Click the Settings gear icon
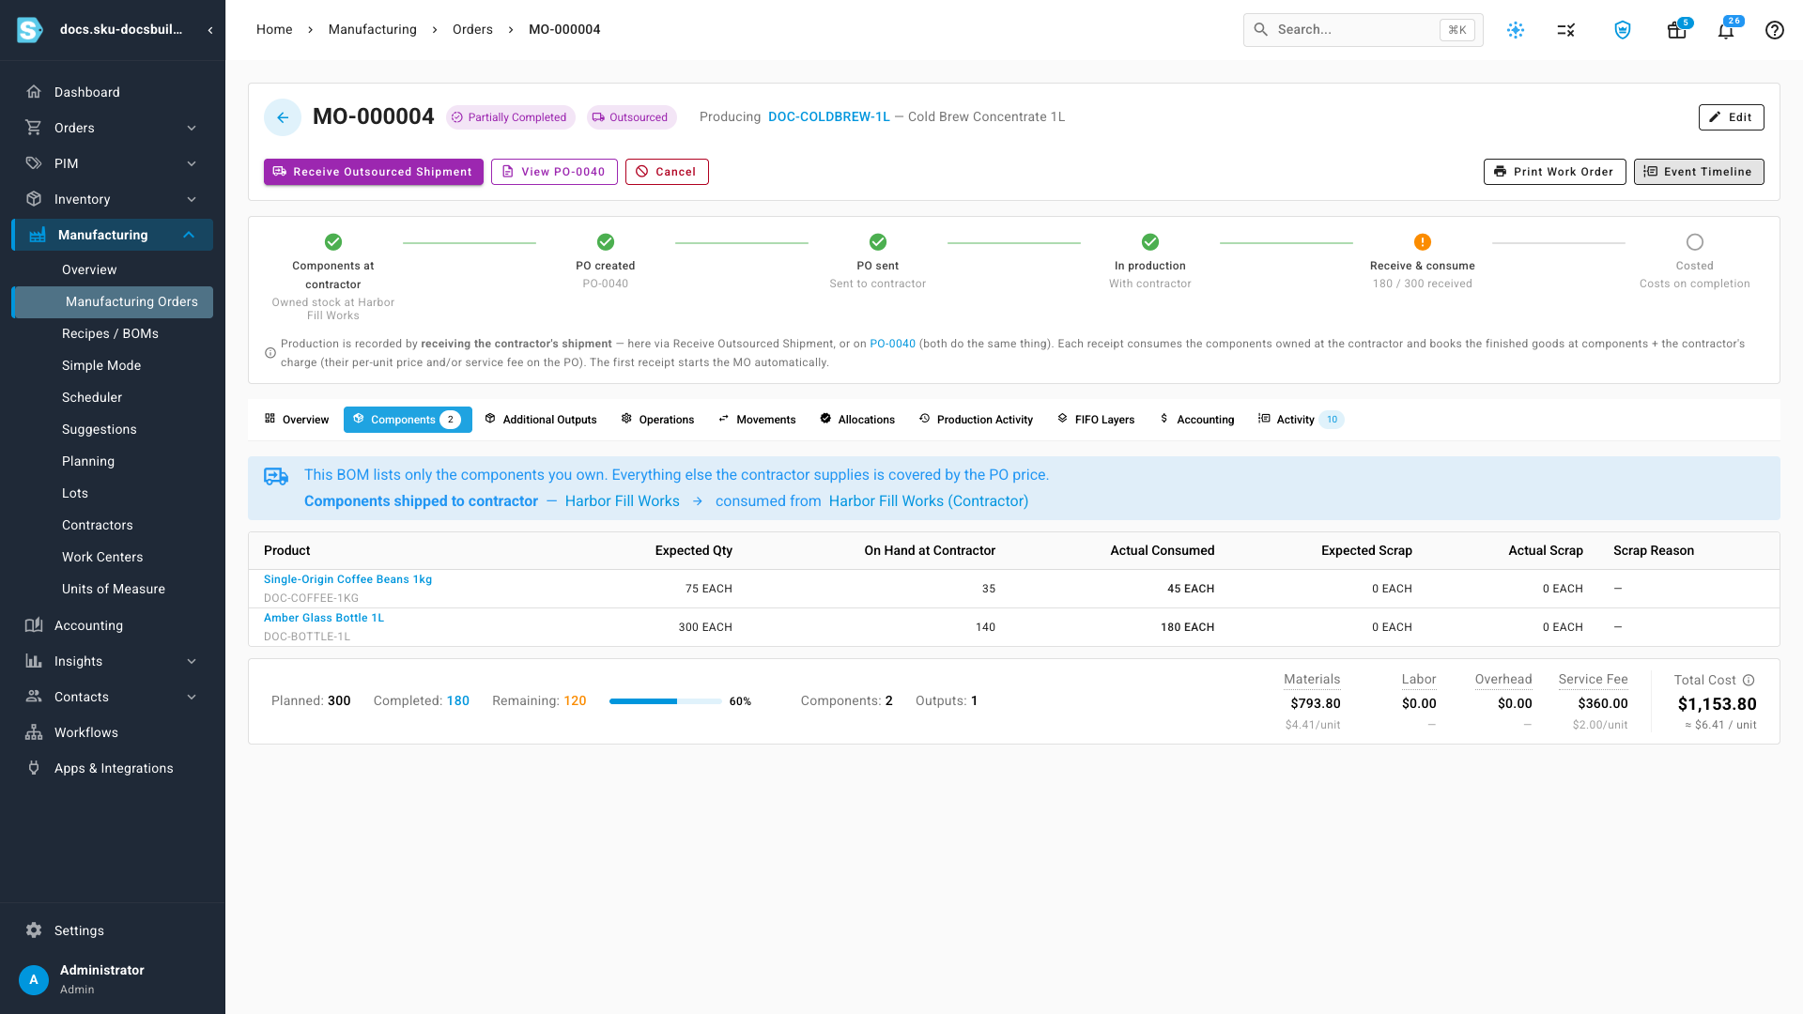This screenshot has height=1014, width=1803. 34,930
